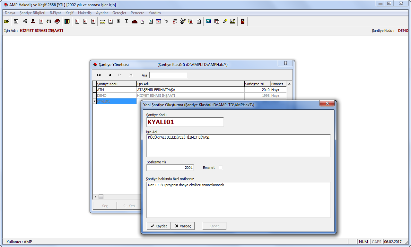This screenshot has width=411, height=247.
Task: Click the sigma summation list icon
Action: (x=175, y=22)
